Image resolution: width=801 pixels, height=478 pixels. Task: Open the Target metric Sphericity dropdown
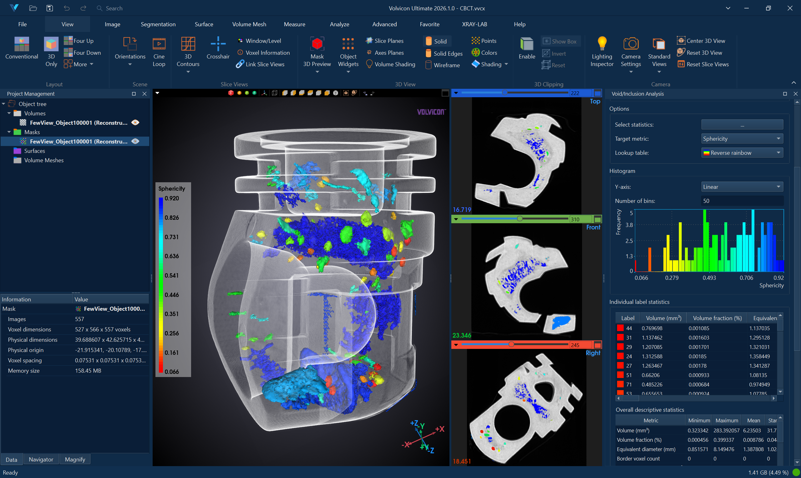pos(742,138)
